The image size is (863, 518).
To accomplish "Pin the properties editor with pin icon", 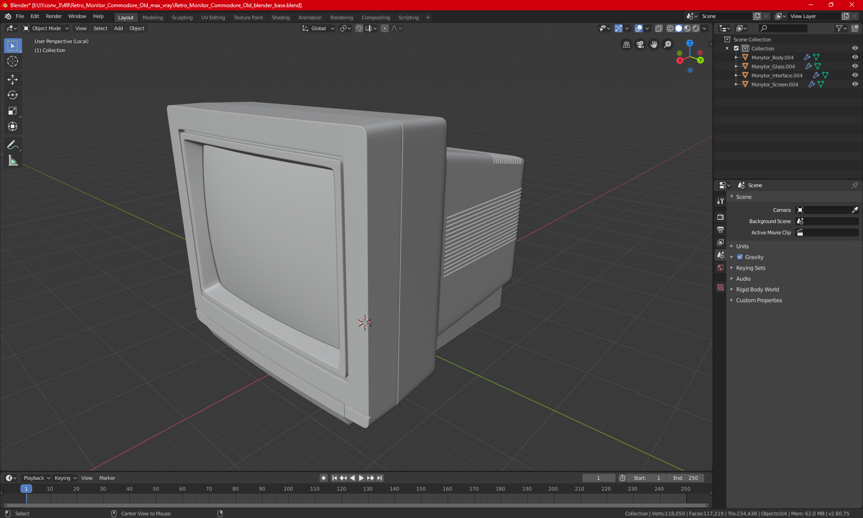I will pos(854,185).
